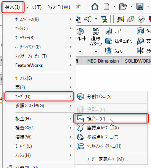Expand the 直線パターン dropdown arrow
This screenshot has height=168, width=151.
[x=96, y=52]
